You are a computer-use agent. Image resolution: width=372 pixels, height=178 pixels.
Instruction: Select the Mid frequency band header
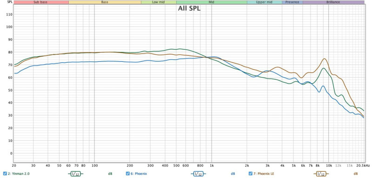pos(212,2)
